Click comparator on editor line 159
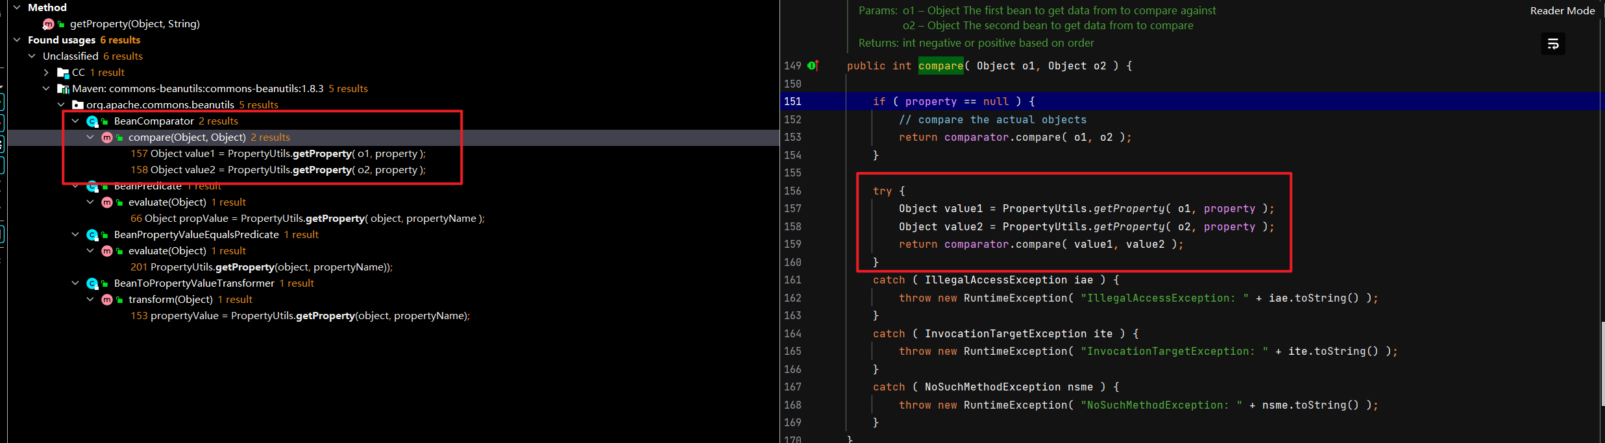This screenshot has height=443, width=1605. 976,244
